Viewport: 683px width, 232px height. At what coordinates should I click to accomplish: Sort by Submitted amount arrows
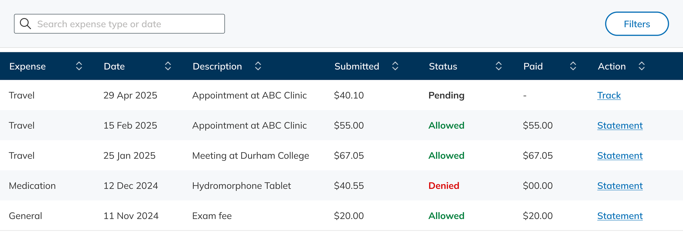pyautogui.click(x=395, y=66)
